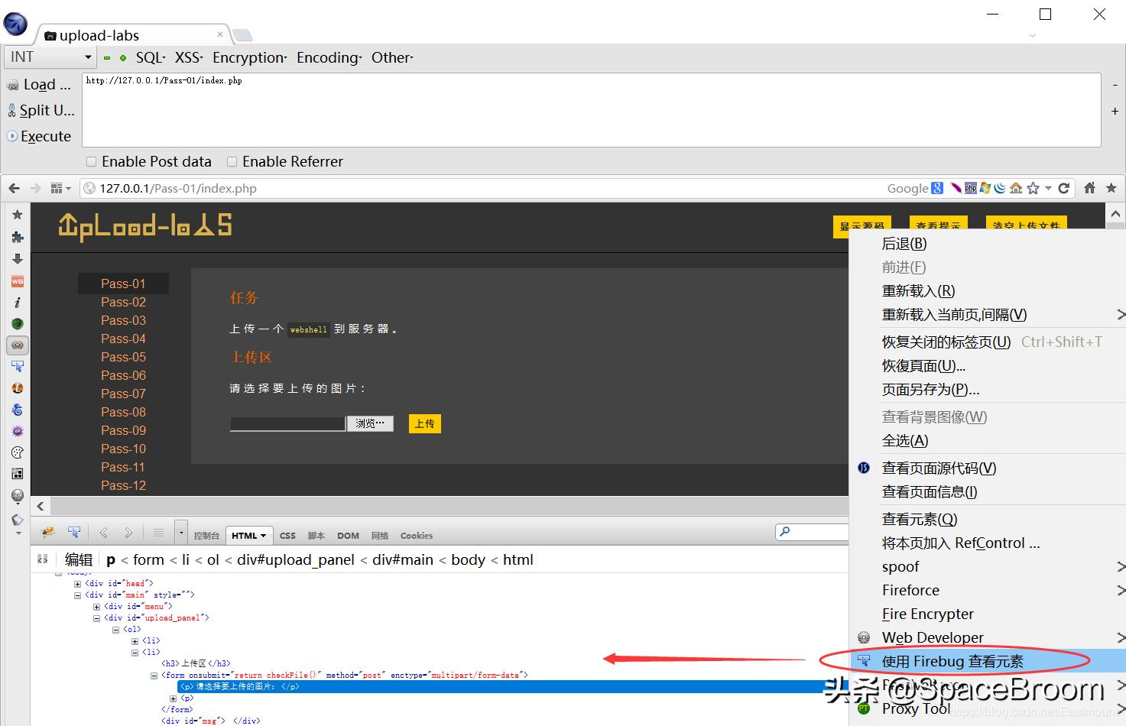This screenshot has height=726, width=1126.
Task: Select Firebug's inspect element picker tool
Action: [x=74, y=531]
